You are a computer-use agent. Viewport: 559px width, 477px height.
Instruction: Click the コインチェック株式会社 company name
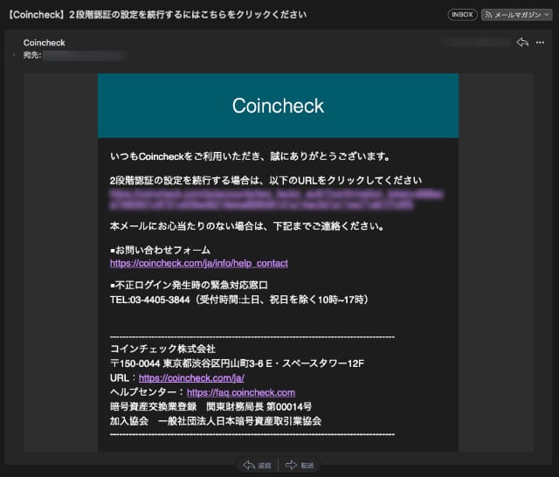tap(163, 349)
